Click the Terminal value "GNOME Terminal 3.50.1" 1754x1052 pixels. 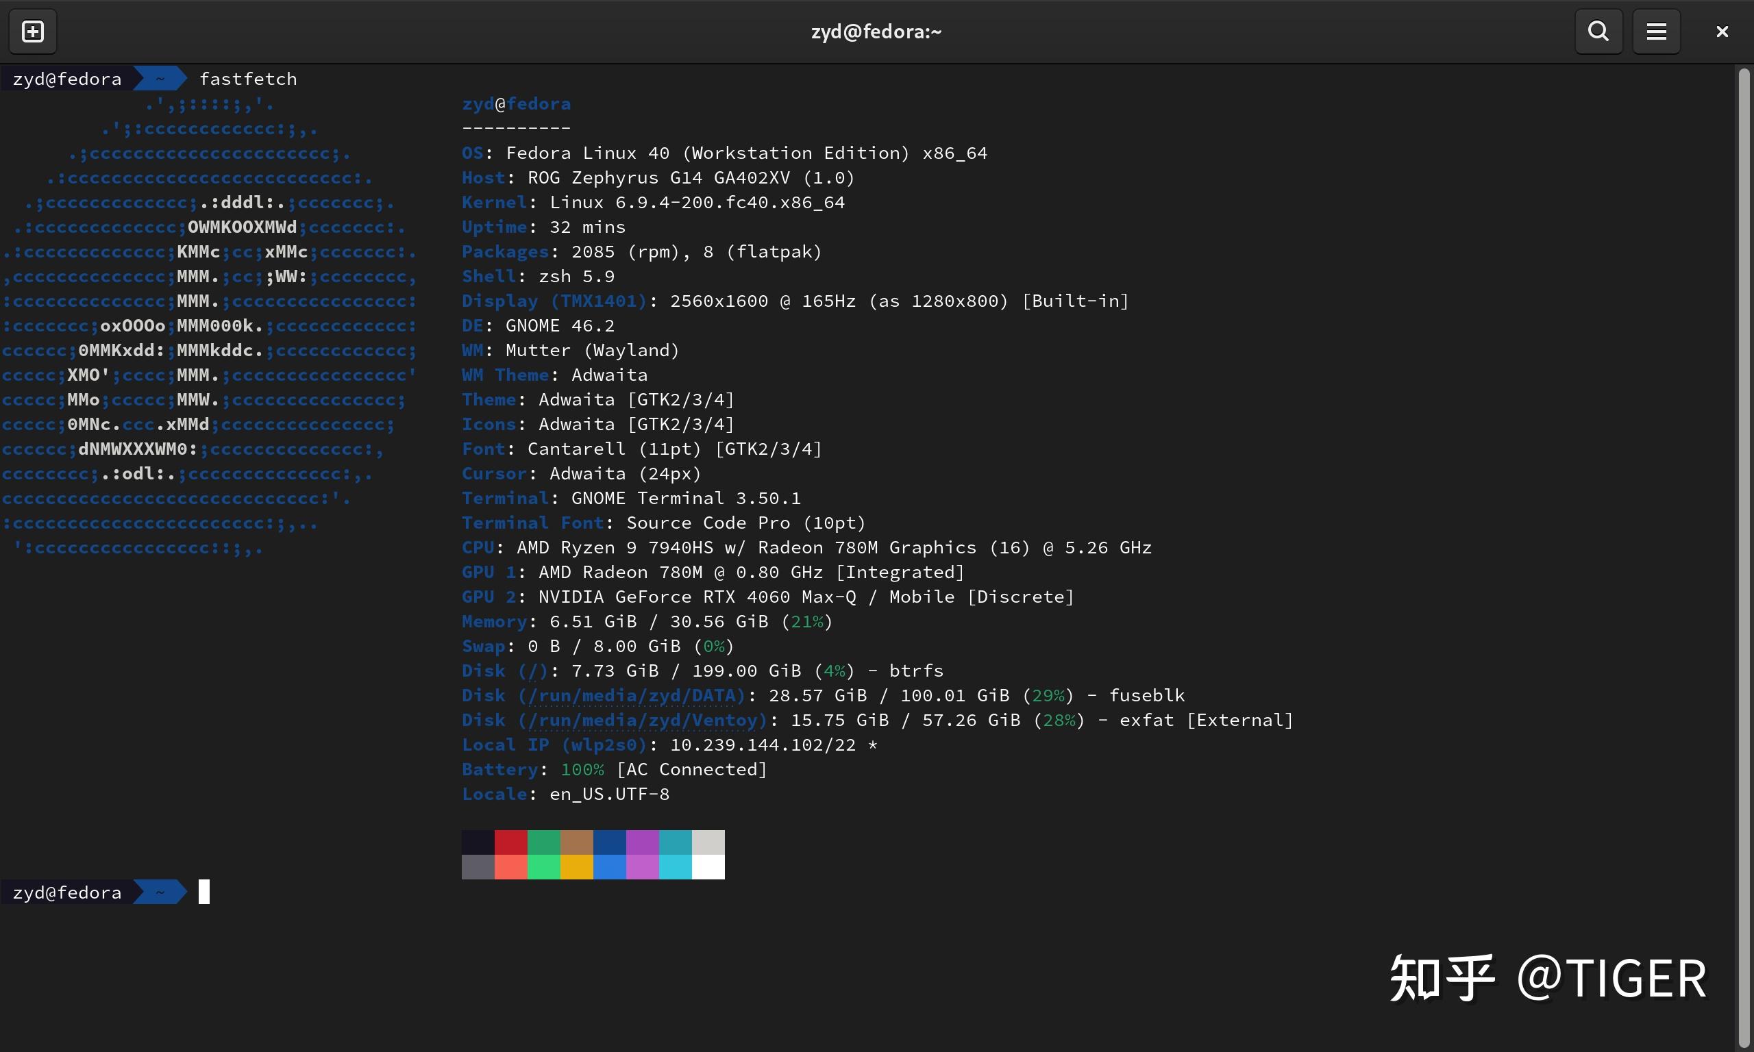pos(687,499)
